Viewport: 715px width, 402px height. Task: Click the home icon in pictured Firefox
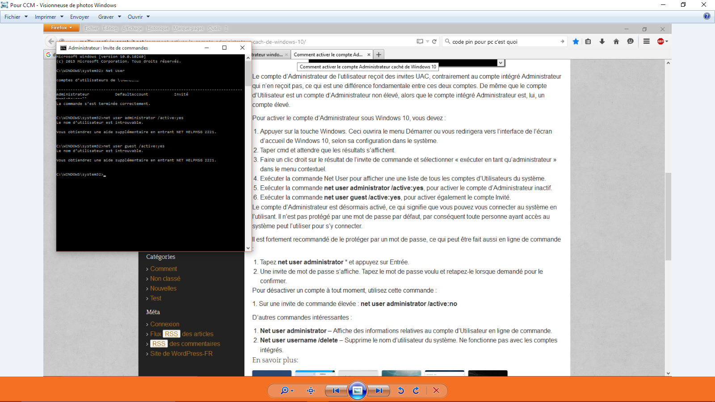[x=616, y=42]
